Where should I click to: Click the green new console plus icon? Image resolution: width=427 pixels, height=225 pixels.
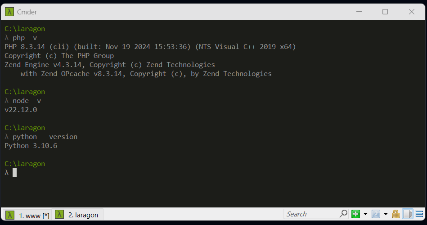[355, 214]
